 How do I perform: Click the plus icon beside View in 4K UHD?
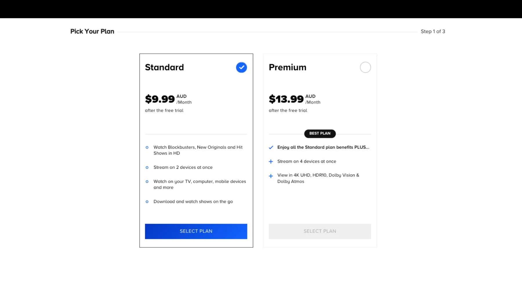tap(271, 176)
